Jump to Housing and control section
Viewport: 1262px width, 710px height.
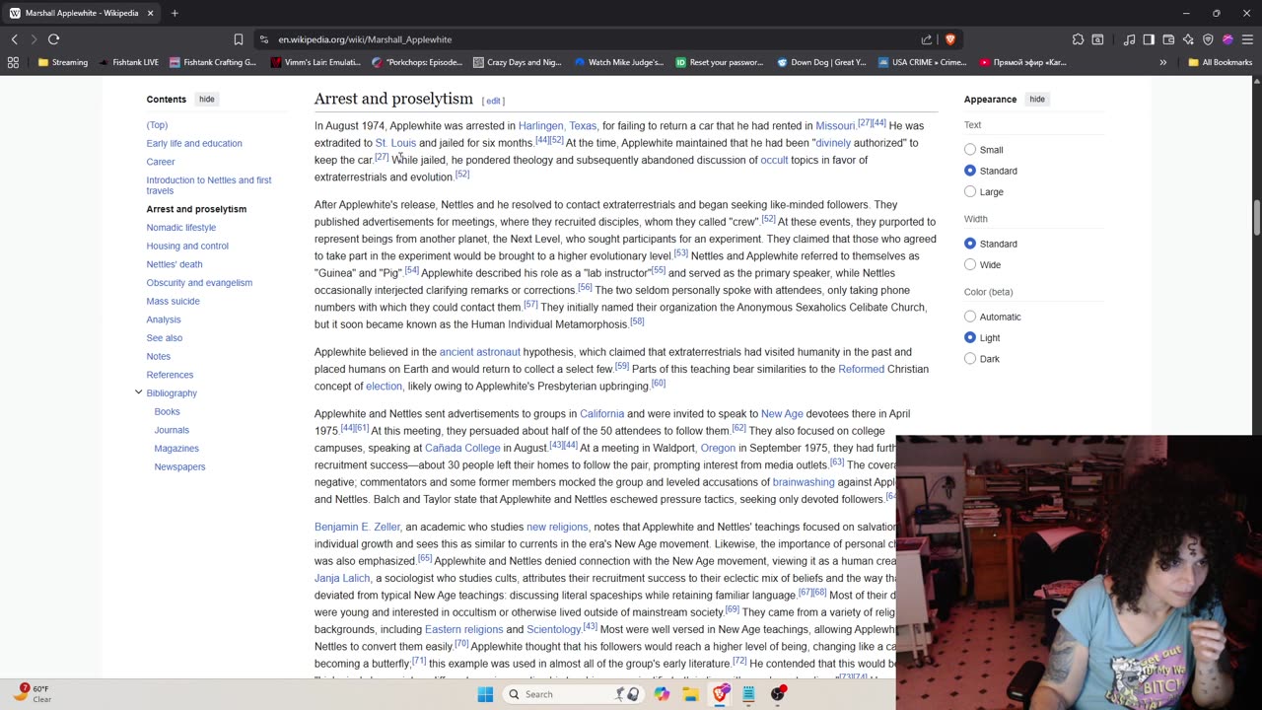(x=187, y=246)
